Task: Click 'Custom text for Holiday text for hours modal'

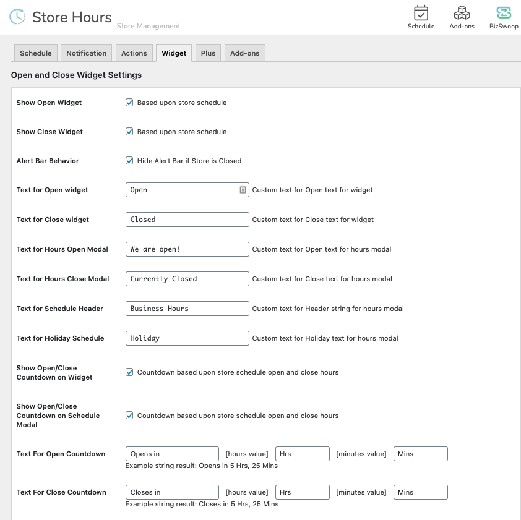Action: pyautogui.click(x=325, y=338)
